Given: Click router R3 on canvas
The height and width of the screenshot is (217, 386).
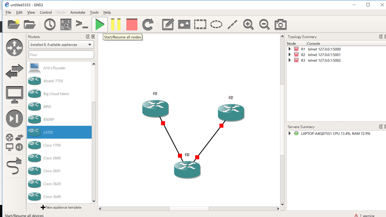Looking at the screenshot, I should (x=187, y=170).
